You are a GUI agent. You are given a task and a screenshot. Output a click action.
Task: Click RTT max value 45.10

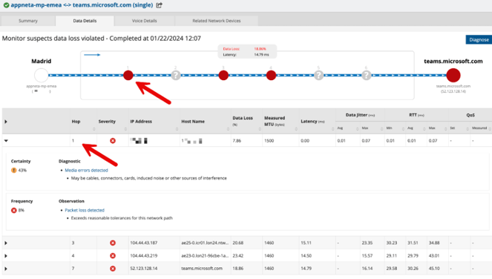[x=434, y=269]
